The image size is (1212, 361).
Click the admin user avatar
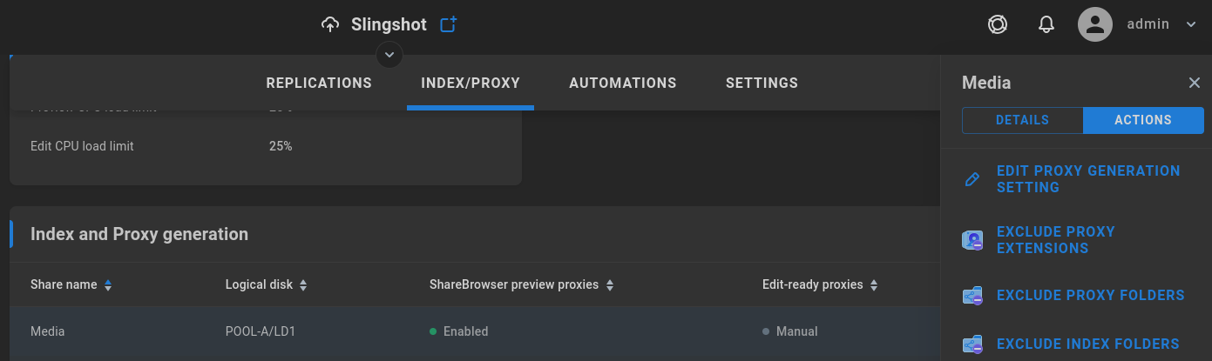coord(1095,24)
